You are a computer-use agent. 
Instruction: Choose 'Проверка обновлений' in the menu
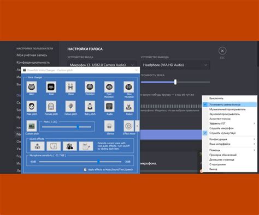click(229, 155)
